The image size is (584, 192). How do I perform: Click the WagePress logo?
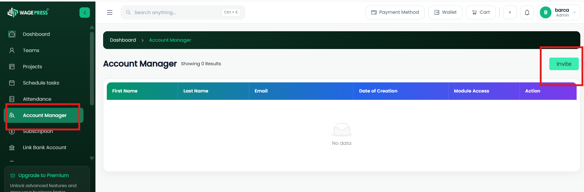28,12
